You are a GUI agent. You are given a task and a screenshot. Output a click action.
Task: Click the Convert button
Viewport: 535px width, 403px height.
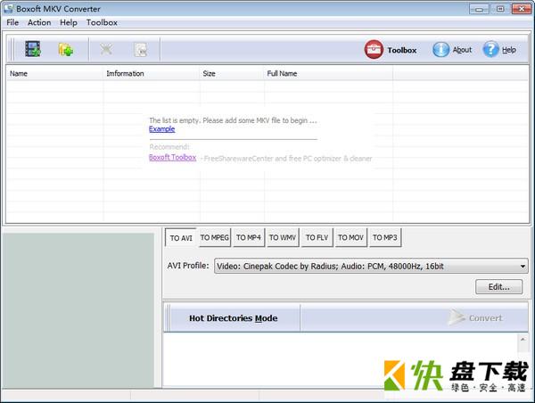pyautogui.click(x=475, y=318)
